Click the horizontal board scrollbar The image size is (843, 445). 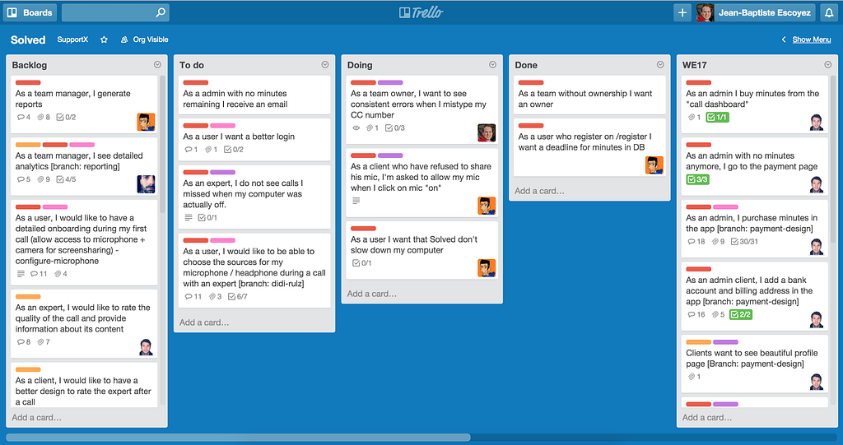[x=238, y=438]
